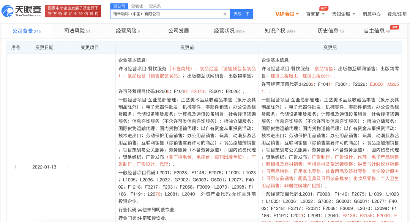
Task: Open the 经营状况 tab
Action: tap(229, 31)
